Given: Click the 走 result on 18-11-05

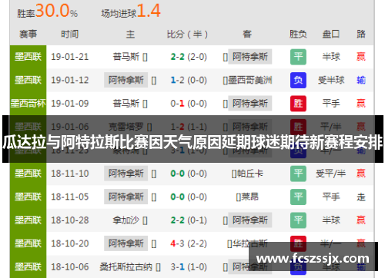Looking at the screenshot, I should [x=361, y=197].
